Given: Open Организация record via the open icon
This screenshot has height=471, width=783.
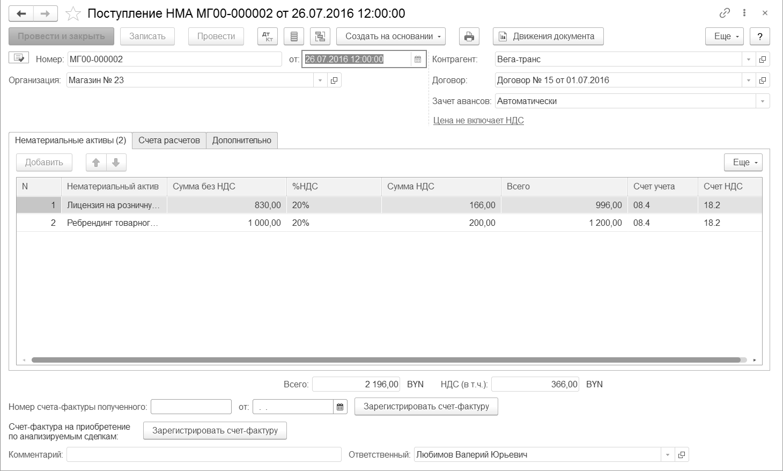Looking at the screenshot, I should (334, 80).
